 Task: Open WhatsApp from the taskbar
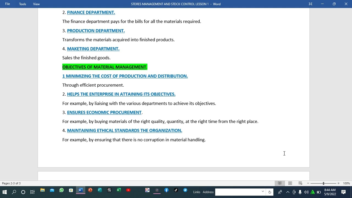click(61, 190)
